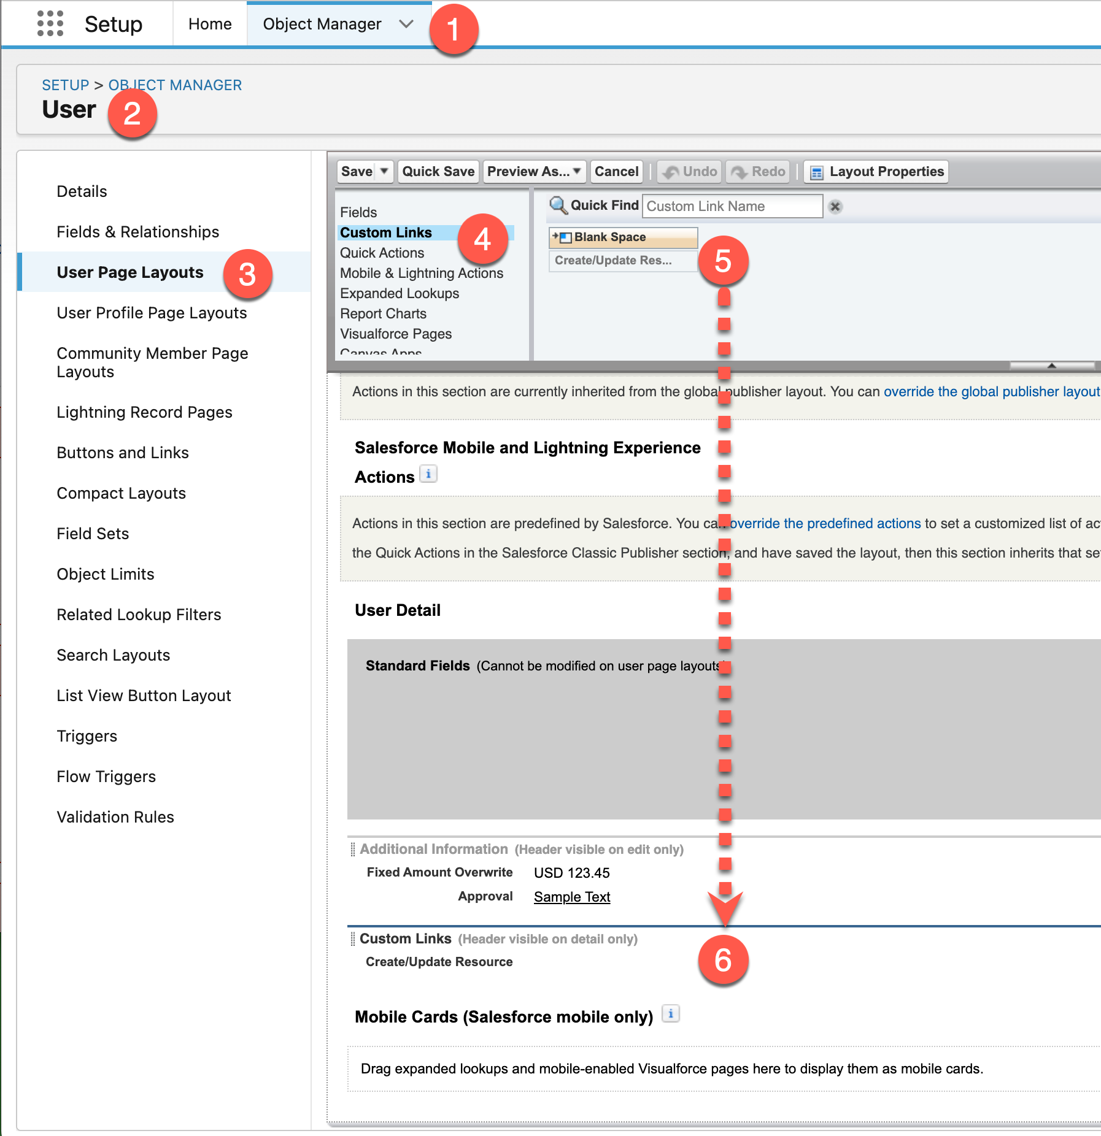The width and height of the screenshot is (1101, 1136).
Task: Click the Layout Properties icon
Action: click(x=816, y=172)
